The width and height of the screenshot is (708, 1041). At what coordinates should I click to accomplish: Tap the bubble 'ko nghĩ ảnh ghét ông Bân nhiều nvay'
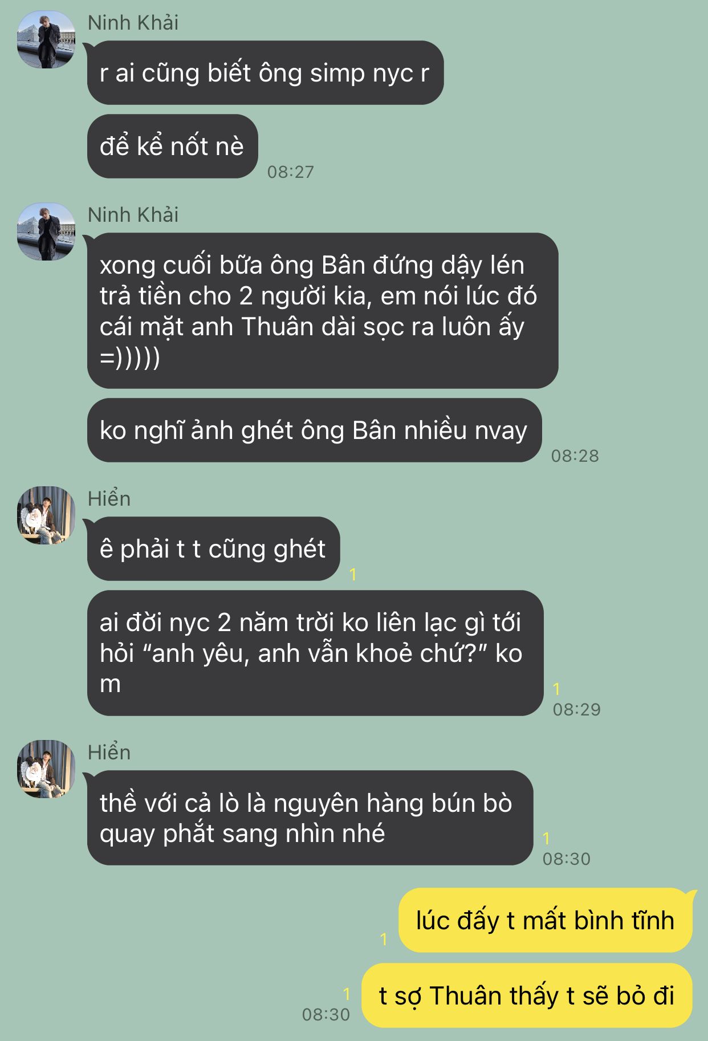314,430
